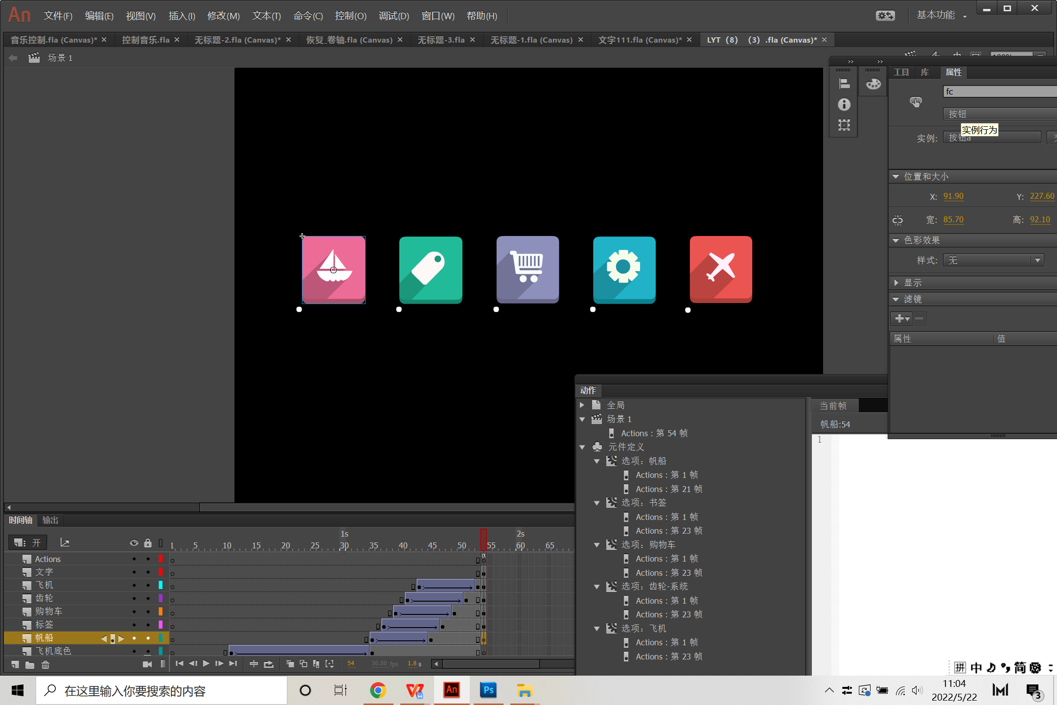This screenshot has width=1057, height=705.
Task: Click the delete layer trash icon
Action: pyautogui.click(x=45, y=664)
